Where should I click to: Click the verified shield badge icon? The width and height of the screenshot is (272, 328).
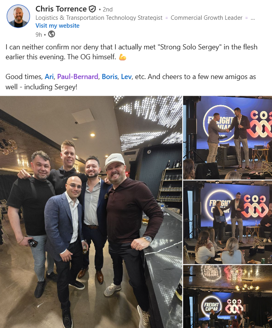(92, 9)
